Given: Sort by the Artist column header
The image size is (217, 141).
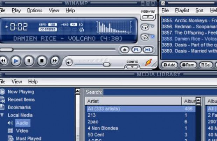Looking at the screenshot, I should (133, 101).
